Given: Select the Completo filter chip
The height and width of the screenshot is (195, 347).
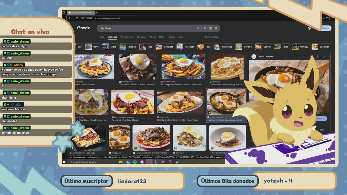Looking at the screenshot, I should 165,47.
